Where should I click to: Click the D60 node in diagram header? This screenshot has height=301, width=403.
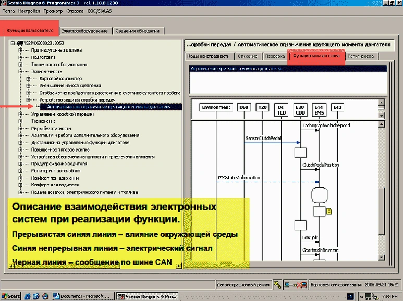243,107
